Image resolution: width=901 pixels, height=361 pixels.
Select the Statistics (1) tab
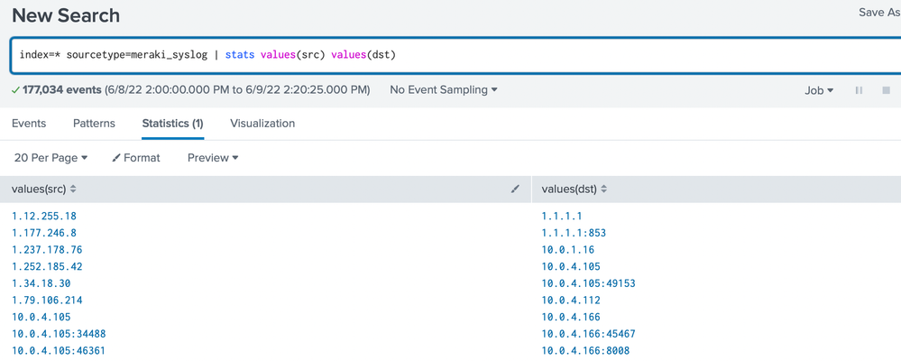pos(172,123)
